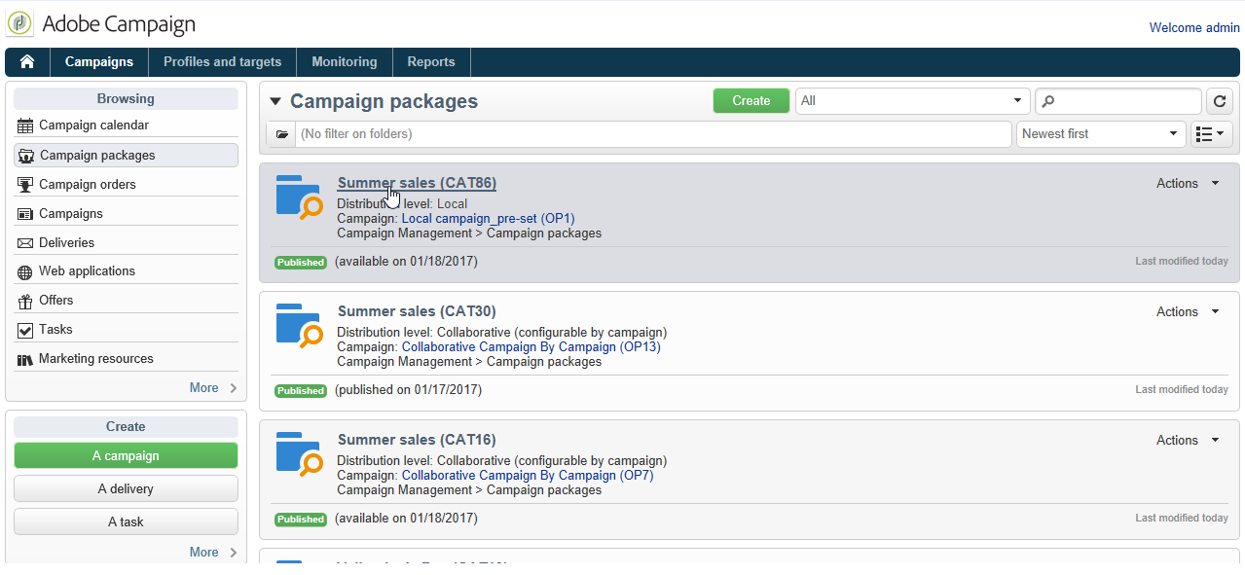Click the Offers gift icon

[x=25, y=301]
